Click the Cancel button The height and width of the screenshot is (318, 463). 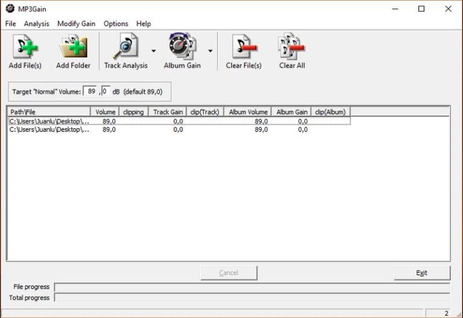pyautogui.click(x=229, y=273)
